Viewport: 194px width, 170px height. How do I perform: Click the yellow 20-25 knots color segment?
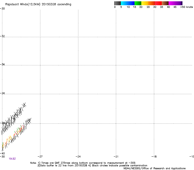[145, 3]
